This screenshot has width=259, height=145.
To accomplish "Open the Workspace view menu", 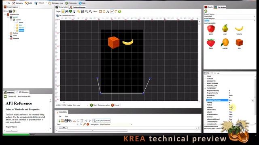I will click(x=56, y=3).
